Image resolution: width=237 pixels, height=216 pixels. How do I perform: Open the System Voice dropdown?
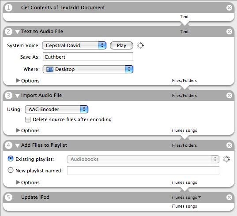pyautogui.click(x=74, y=45)
